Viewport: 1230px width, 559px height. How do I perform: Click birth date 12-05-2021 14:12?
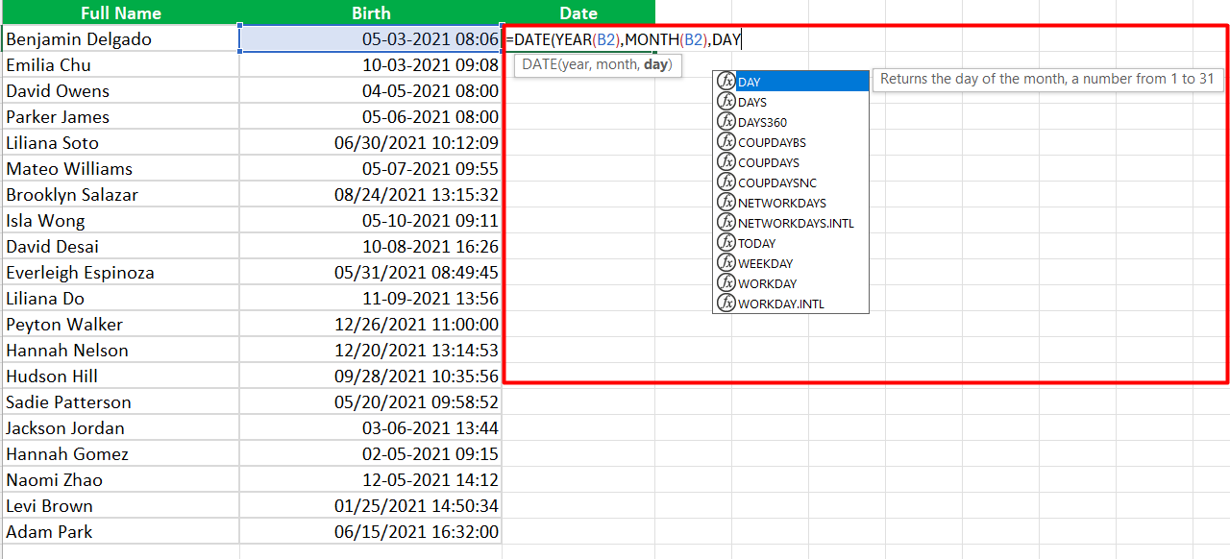371,480
